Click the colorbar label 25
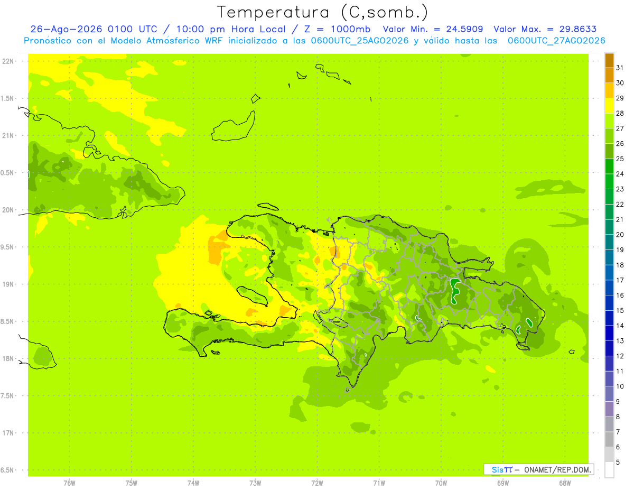 [620, 159]
